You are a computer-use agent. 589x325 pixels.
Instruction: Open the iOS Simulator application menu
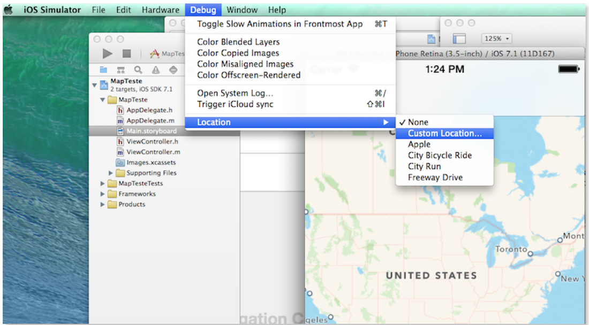52,10
